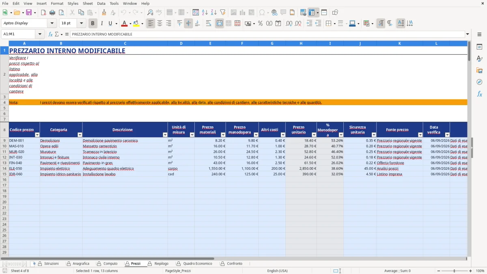Set left-to-right text direction

pos(381,24)
